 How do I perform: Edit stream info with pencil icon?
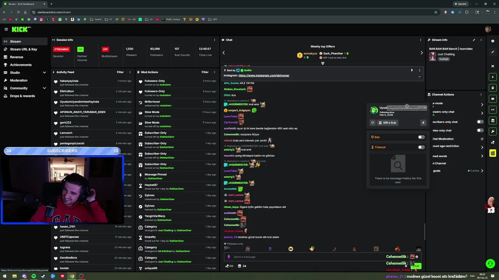pos(474,40)
